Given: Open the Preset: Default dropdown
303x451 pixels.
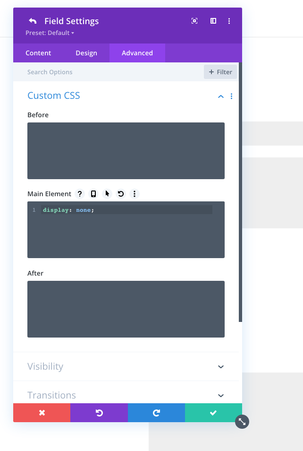Looking at the screenshot, I should pos(50,33).
